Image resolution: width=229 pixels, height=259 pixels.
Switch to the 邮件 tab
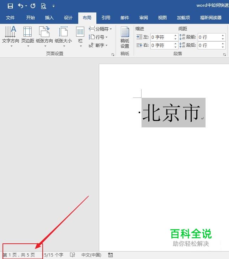125,17
